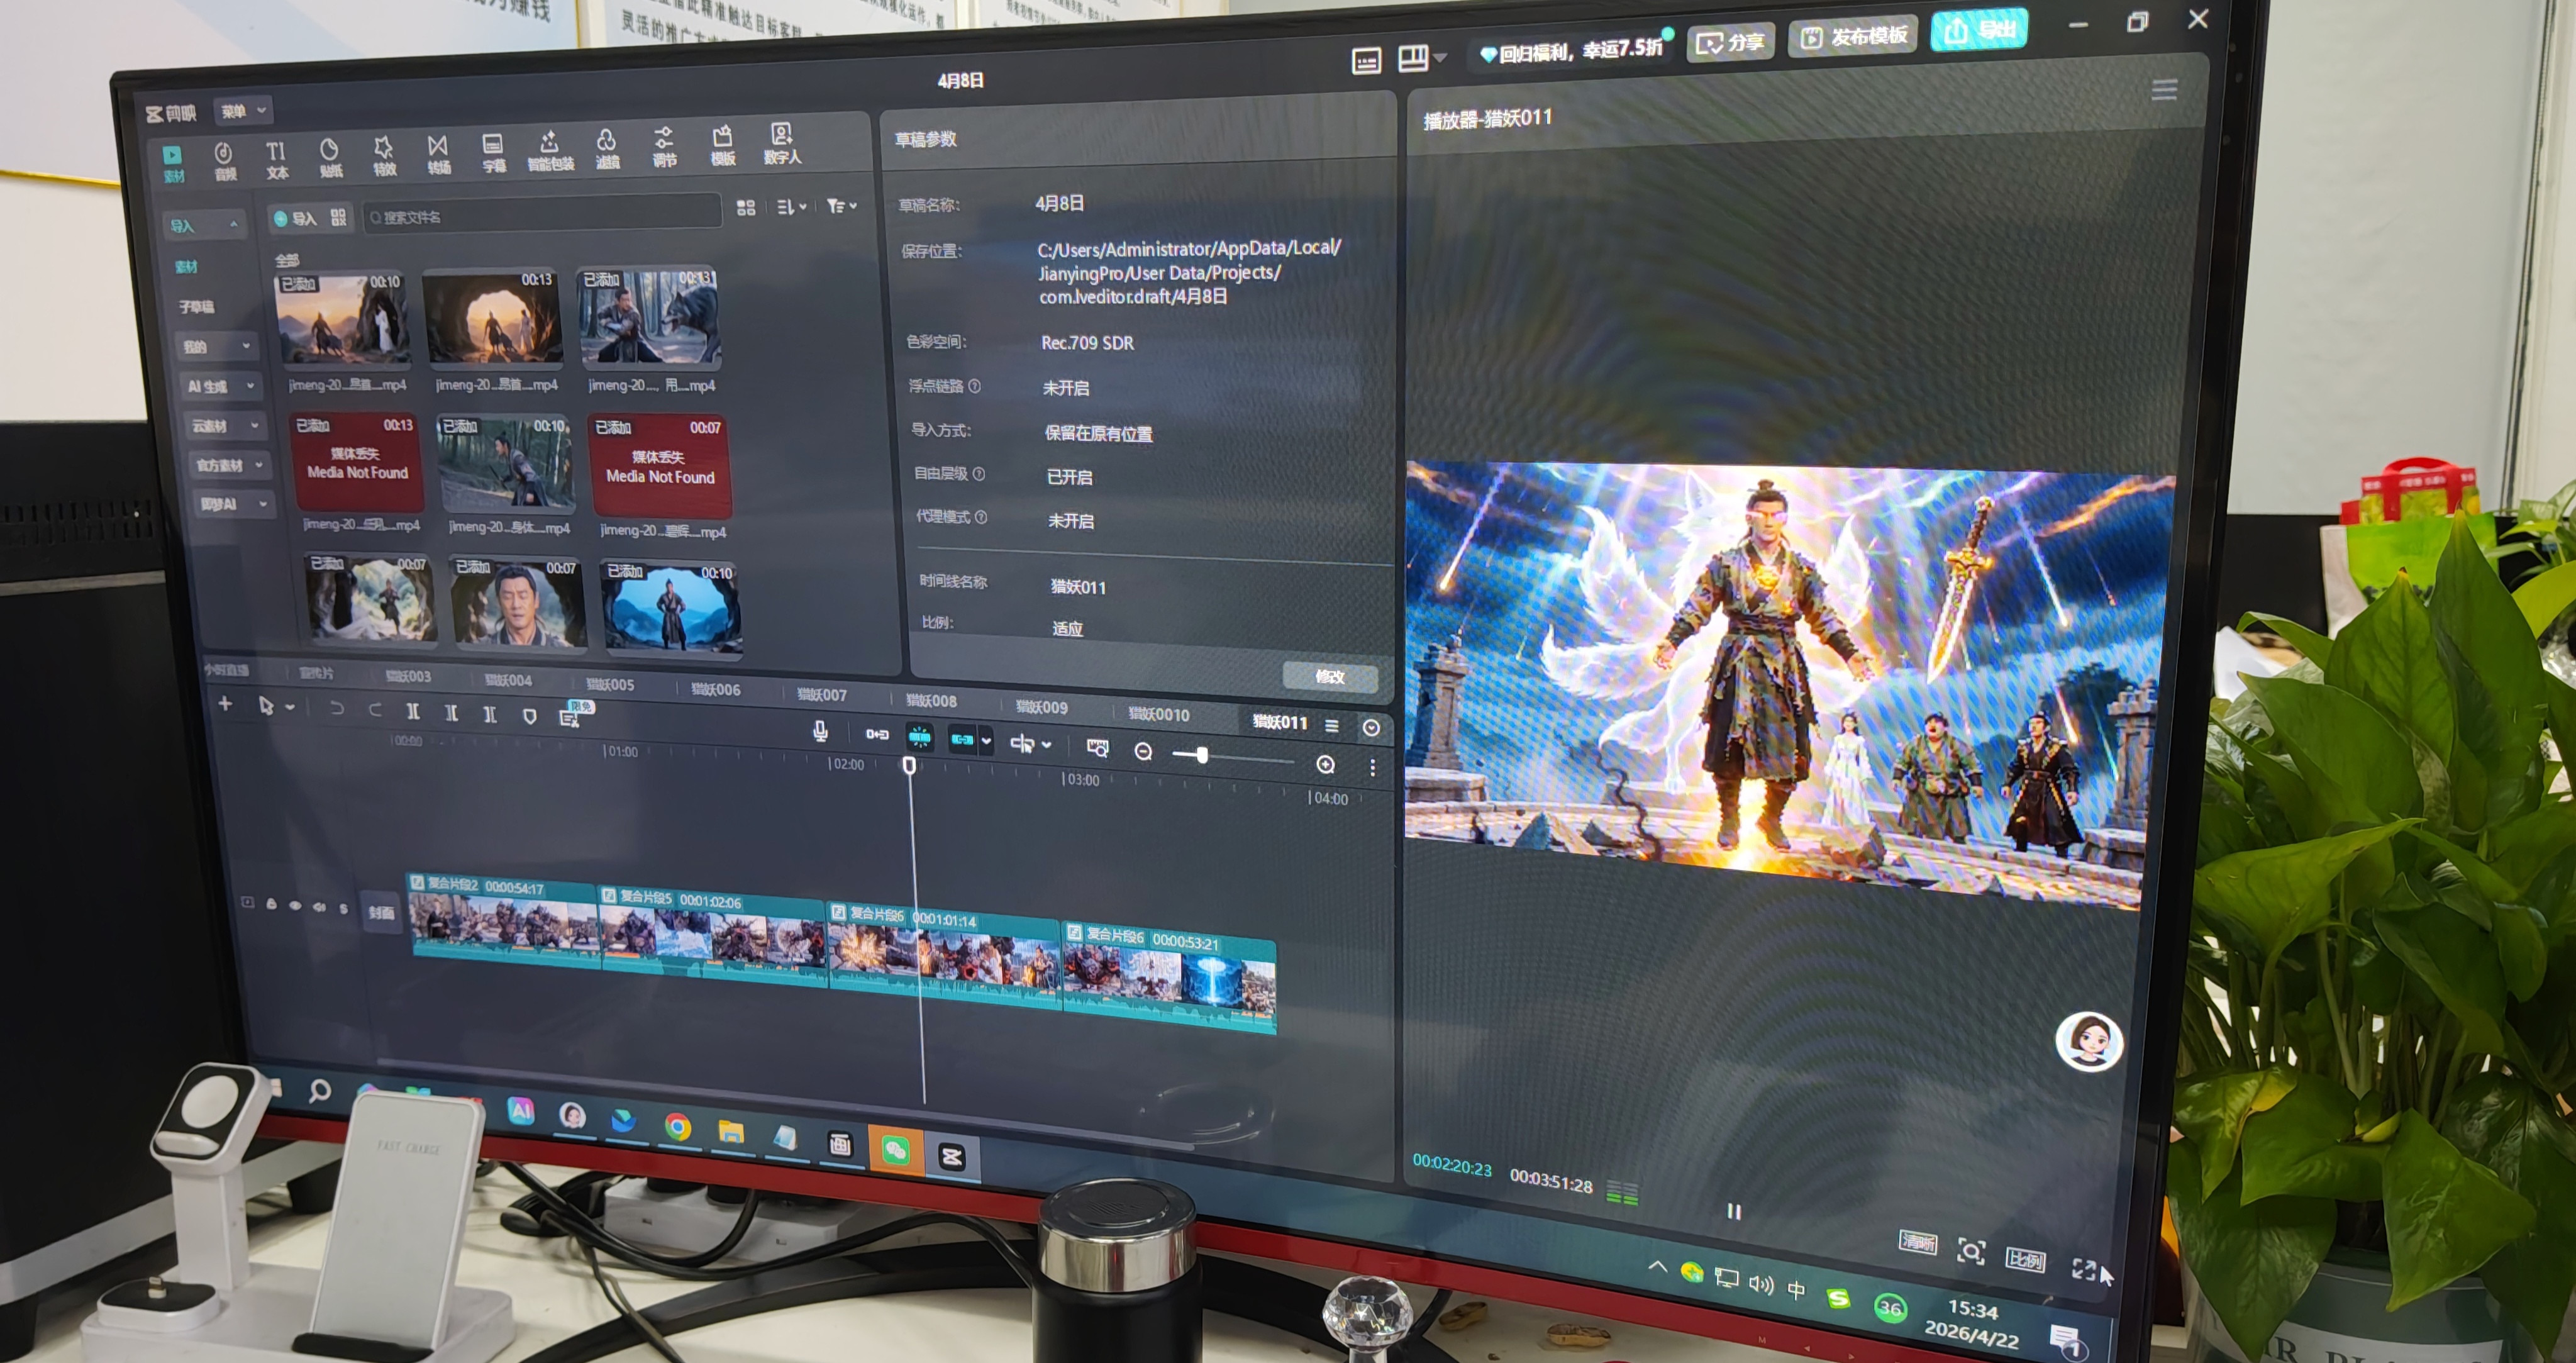Open the selection pointer tool dropdown arrow
Screen dimensions: 2576x1363
pos(290,707)
